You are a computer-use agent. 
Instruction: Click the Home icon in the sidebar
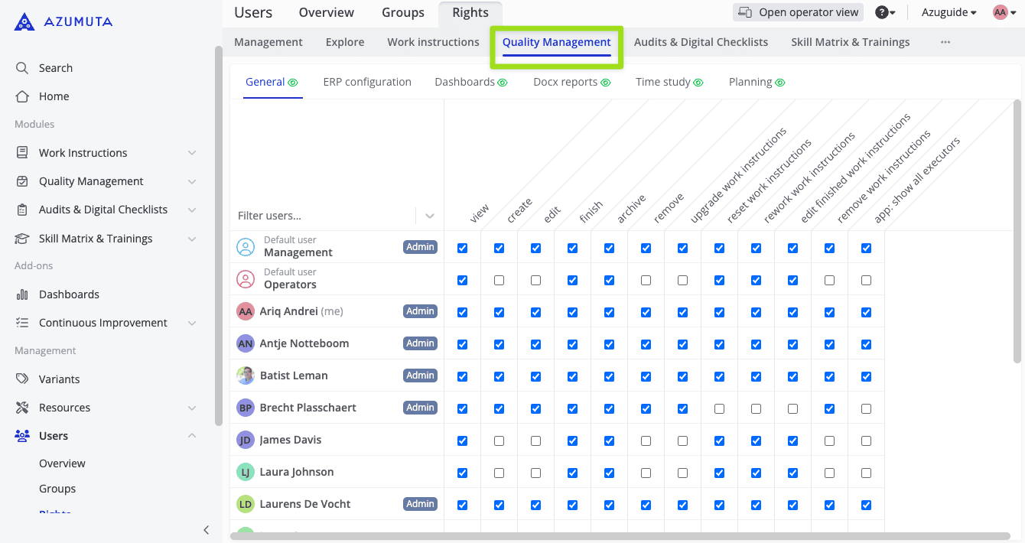pos(21,96)
